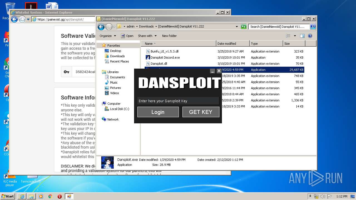Open Local Disk (C:) in the navigation pane
Image resolution: width=356 pixels, height=200 pixels.
119,109
